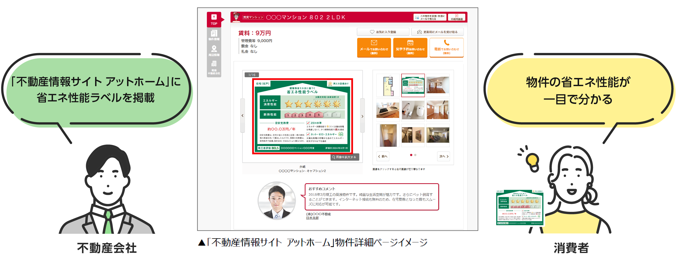
Task: Open the 物件情報 sidebar section
Action: click(x=214, y=35)
